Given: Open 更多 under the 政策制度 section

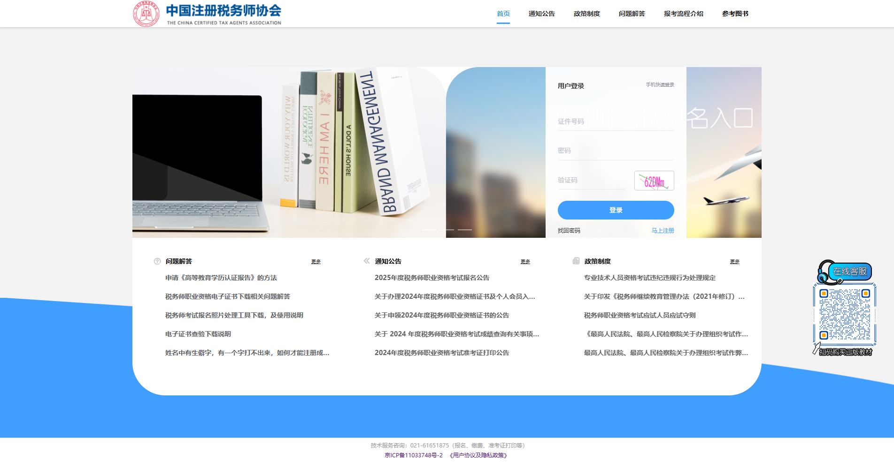Looking at the screenshot, I should 734,262.
